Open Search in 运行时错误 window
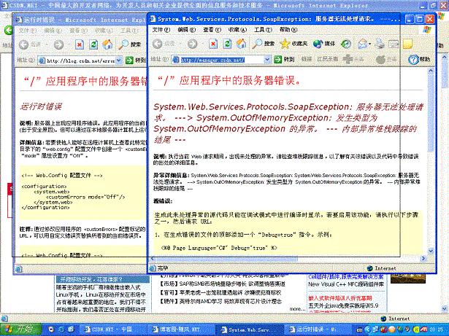The height and width of the screenshot is (336, 449). coord(130,44)
